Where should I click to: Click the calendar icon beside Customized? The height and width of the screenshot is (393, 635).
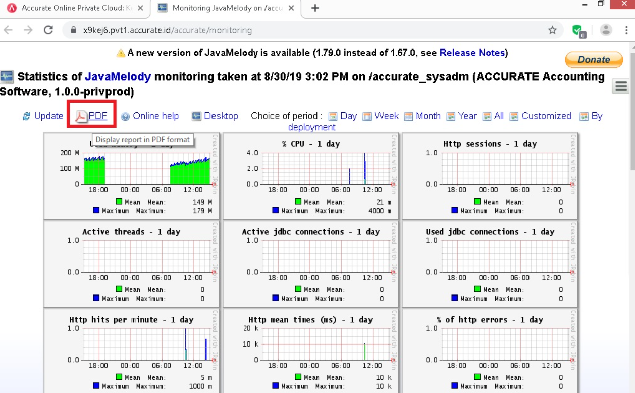point(514,116)
